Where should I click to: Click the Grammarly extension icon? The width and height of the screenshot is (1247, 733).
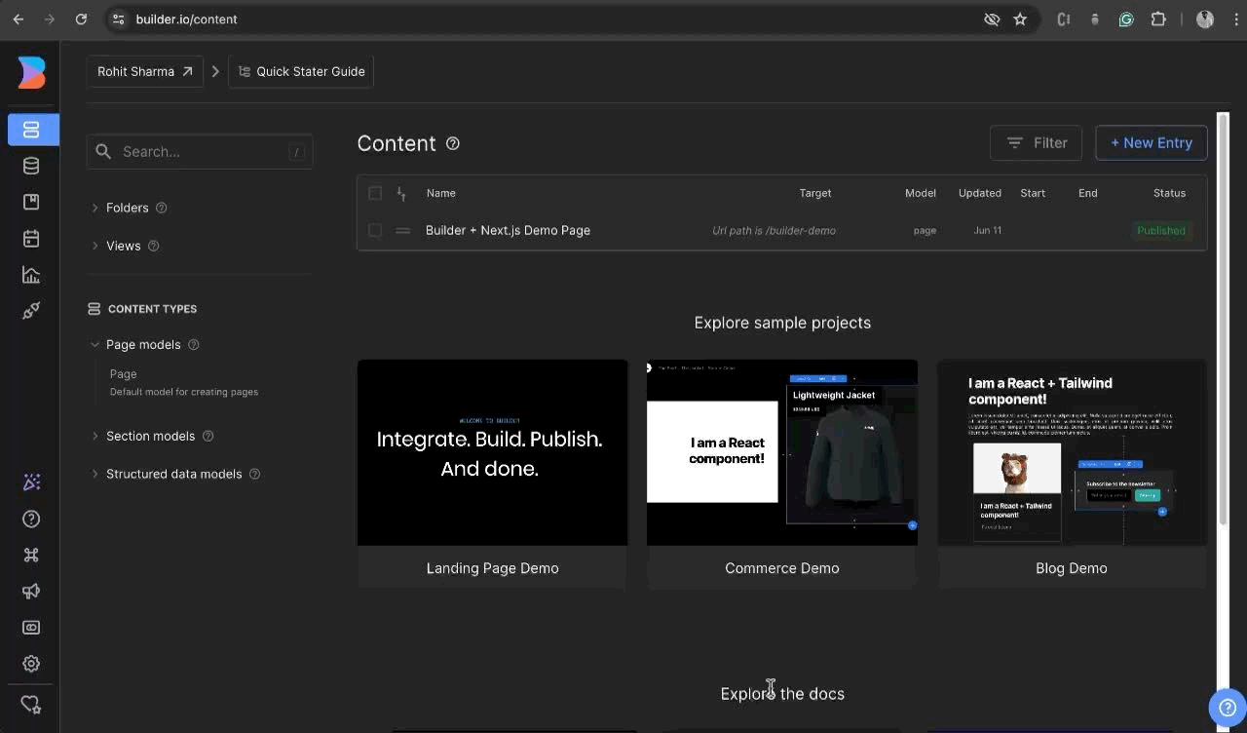coord(1126,19)
